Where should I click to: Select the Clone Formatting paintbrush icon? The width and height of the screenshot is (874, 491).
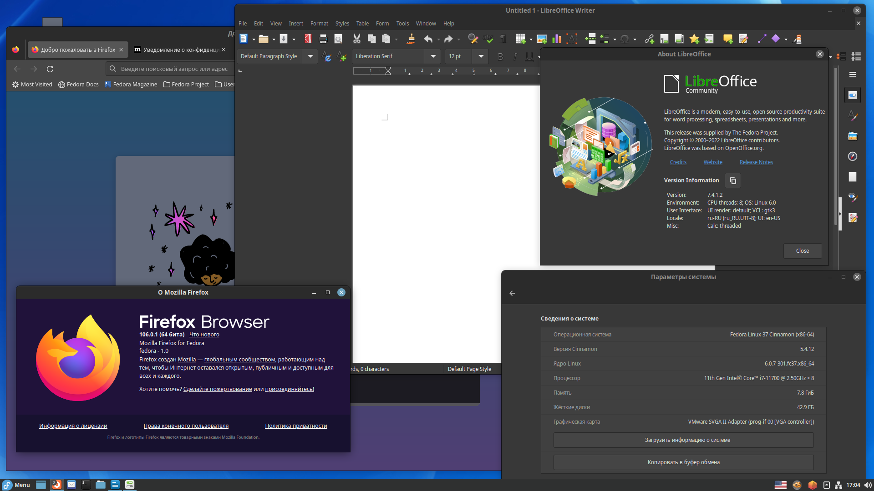click(x=411, y=39)
